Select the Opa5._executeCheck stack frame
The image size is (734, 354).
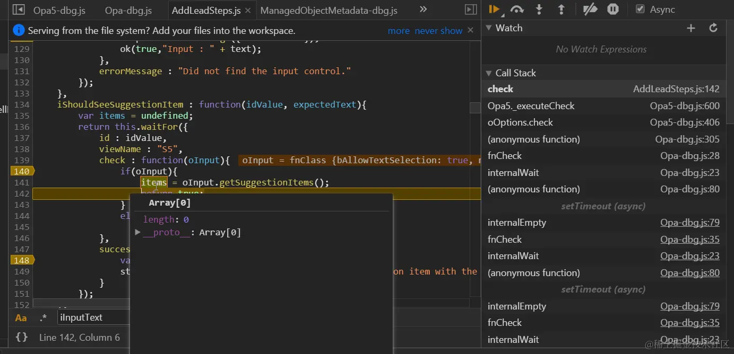pos(603,106)
